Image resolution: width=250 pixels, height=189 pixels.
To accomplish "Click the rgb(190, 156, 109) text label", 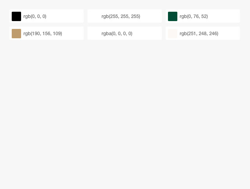I will point(43,34).
